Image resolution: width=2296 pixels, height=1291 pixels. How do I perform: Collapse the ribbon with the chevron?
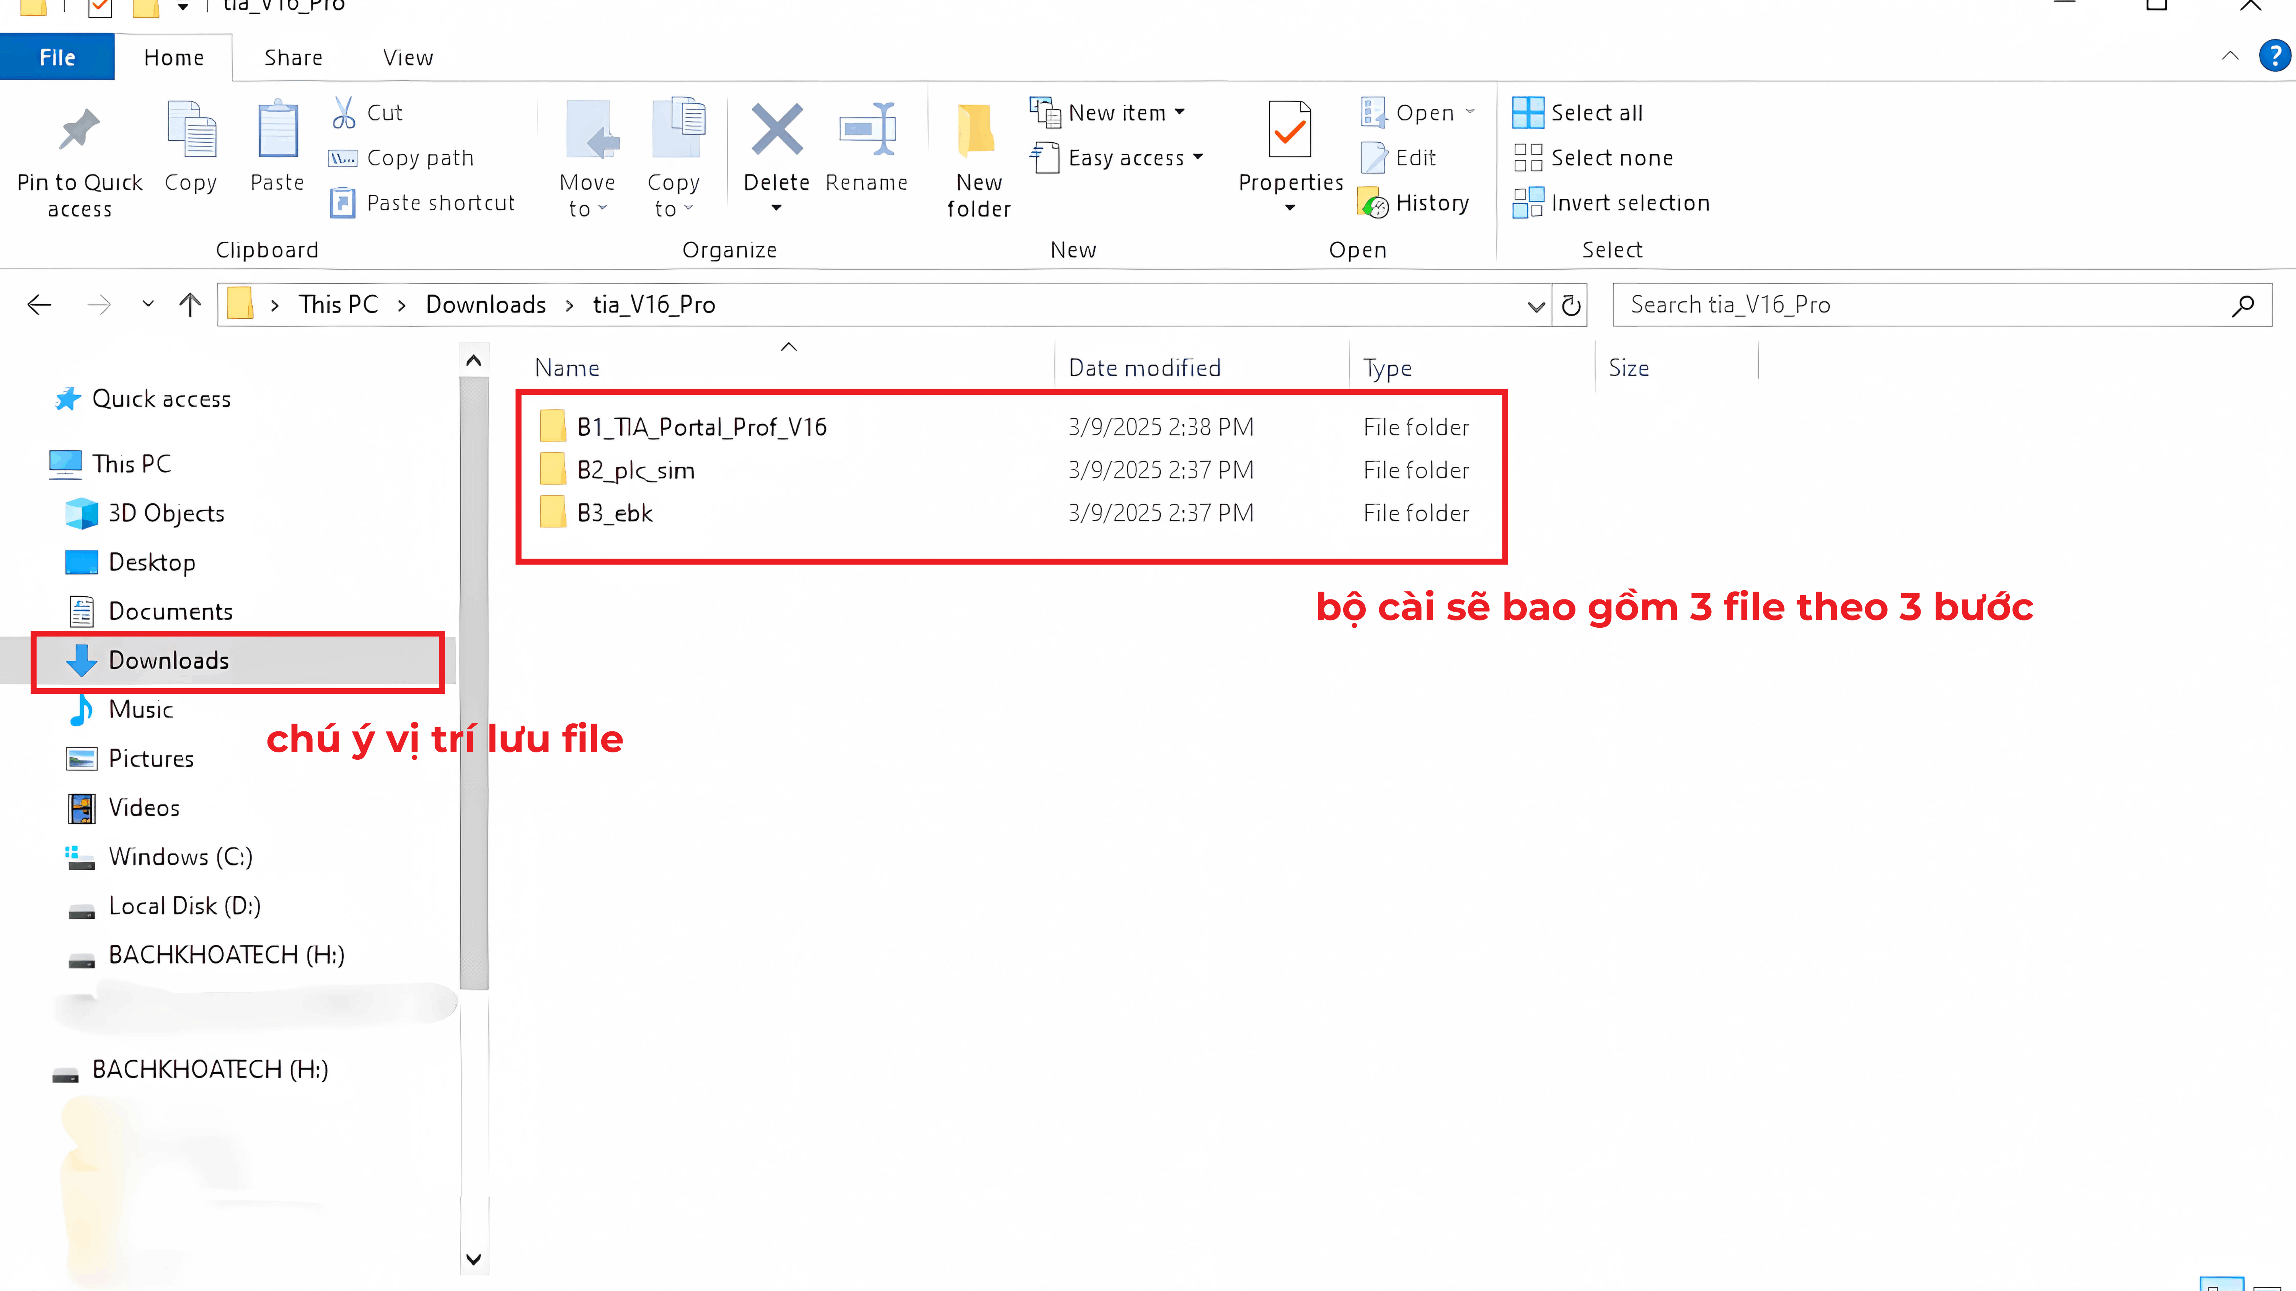[2230, 56]
